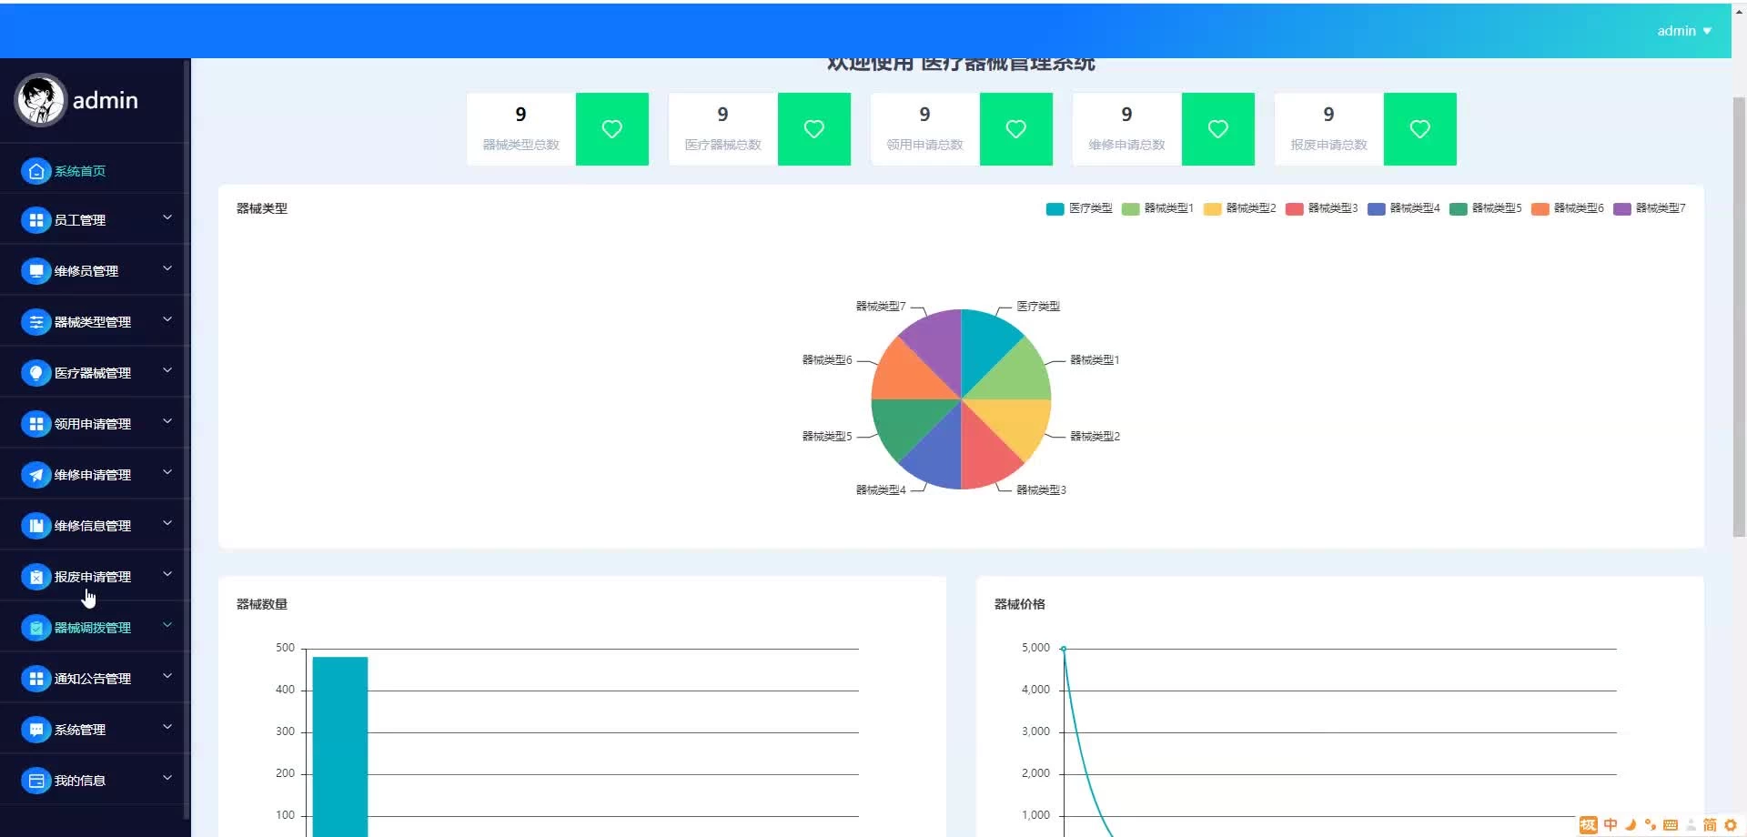Click the 维修员管理 monitor icon
This screenshot has height=837, width=1747.
tap(35, 271)
